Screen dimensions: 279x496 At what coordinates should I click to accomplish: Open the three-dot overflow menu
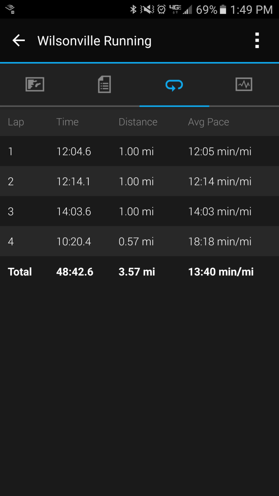(257, 41)
